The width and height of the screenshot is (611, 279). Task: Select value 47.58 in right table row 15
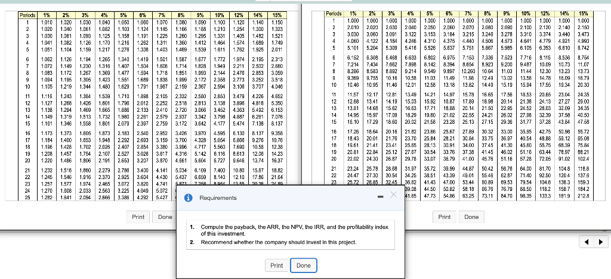(x=584, y=122)
